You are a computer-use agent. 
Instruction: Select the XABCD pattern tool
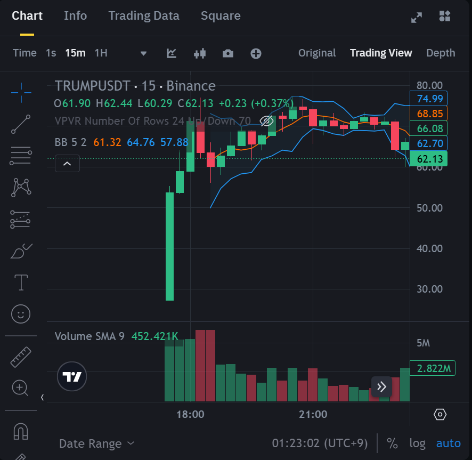(x=21, y=188)
